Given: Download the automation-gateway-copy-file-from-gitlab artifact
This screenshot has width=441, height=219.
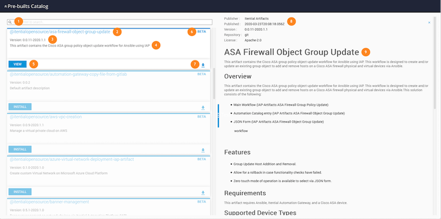Looking at the screenshot, I should tap(203, 107).
